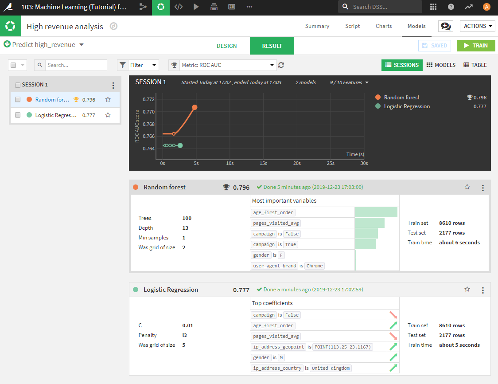Viewport: 498px width, 384px height.
Task: Open the user profile avatar
Action: (486, 7)
